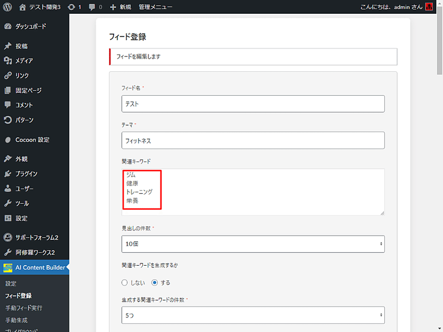Click the WordPress logo icon
Screen dimensions: 443x332
7,7
